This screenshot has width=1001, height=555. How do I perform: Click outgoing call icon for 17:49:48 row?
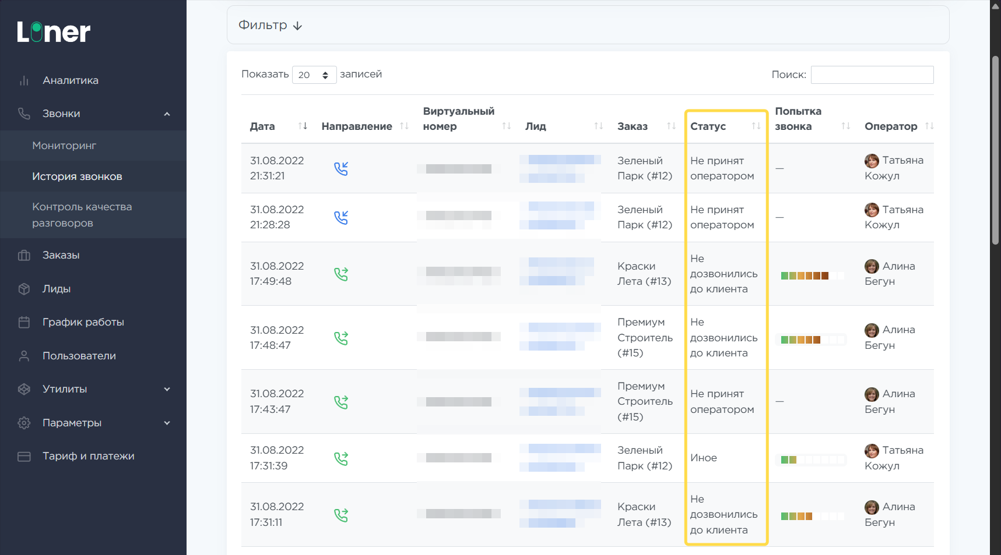[341, 274]
